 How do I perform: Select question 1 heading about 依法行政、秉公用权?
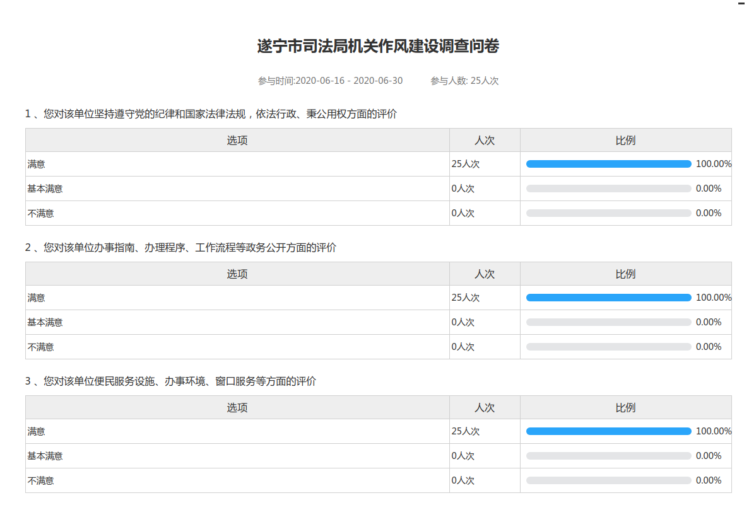(211, 114)
